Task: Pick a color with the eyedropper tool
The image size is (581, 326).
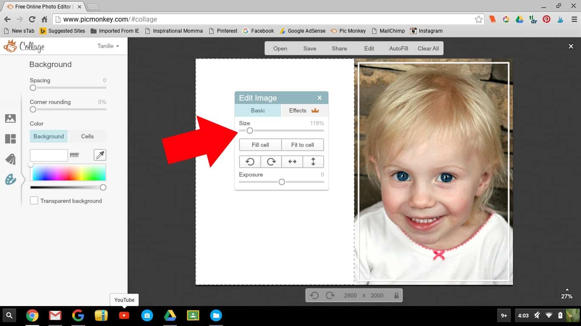Action: coord(100,155)
